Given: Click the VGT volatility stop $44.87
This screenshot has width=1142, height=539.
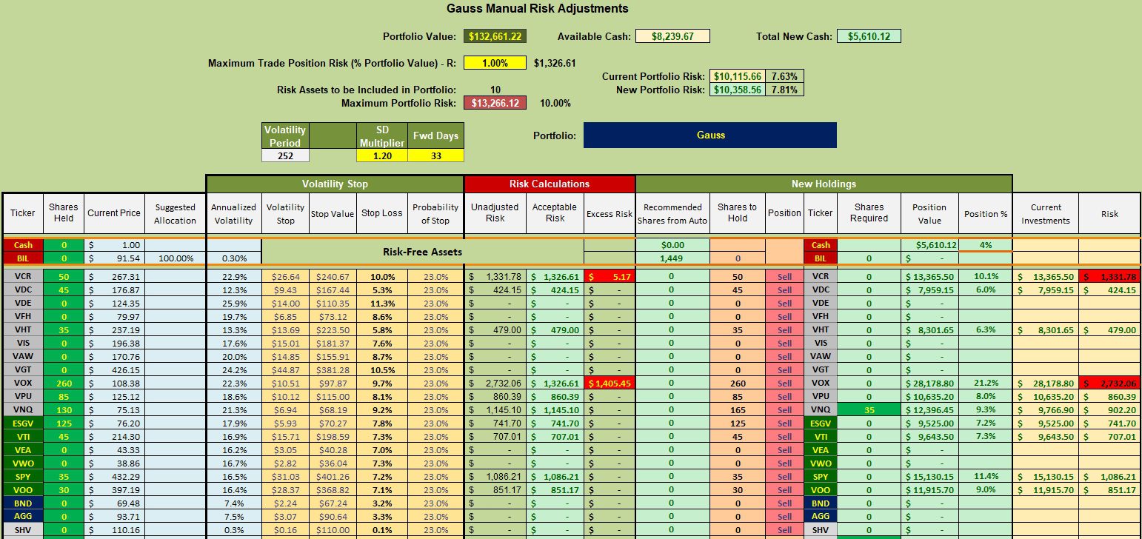Looking at the screenshot, I should coord(285,369).
